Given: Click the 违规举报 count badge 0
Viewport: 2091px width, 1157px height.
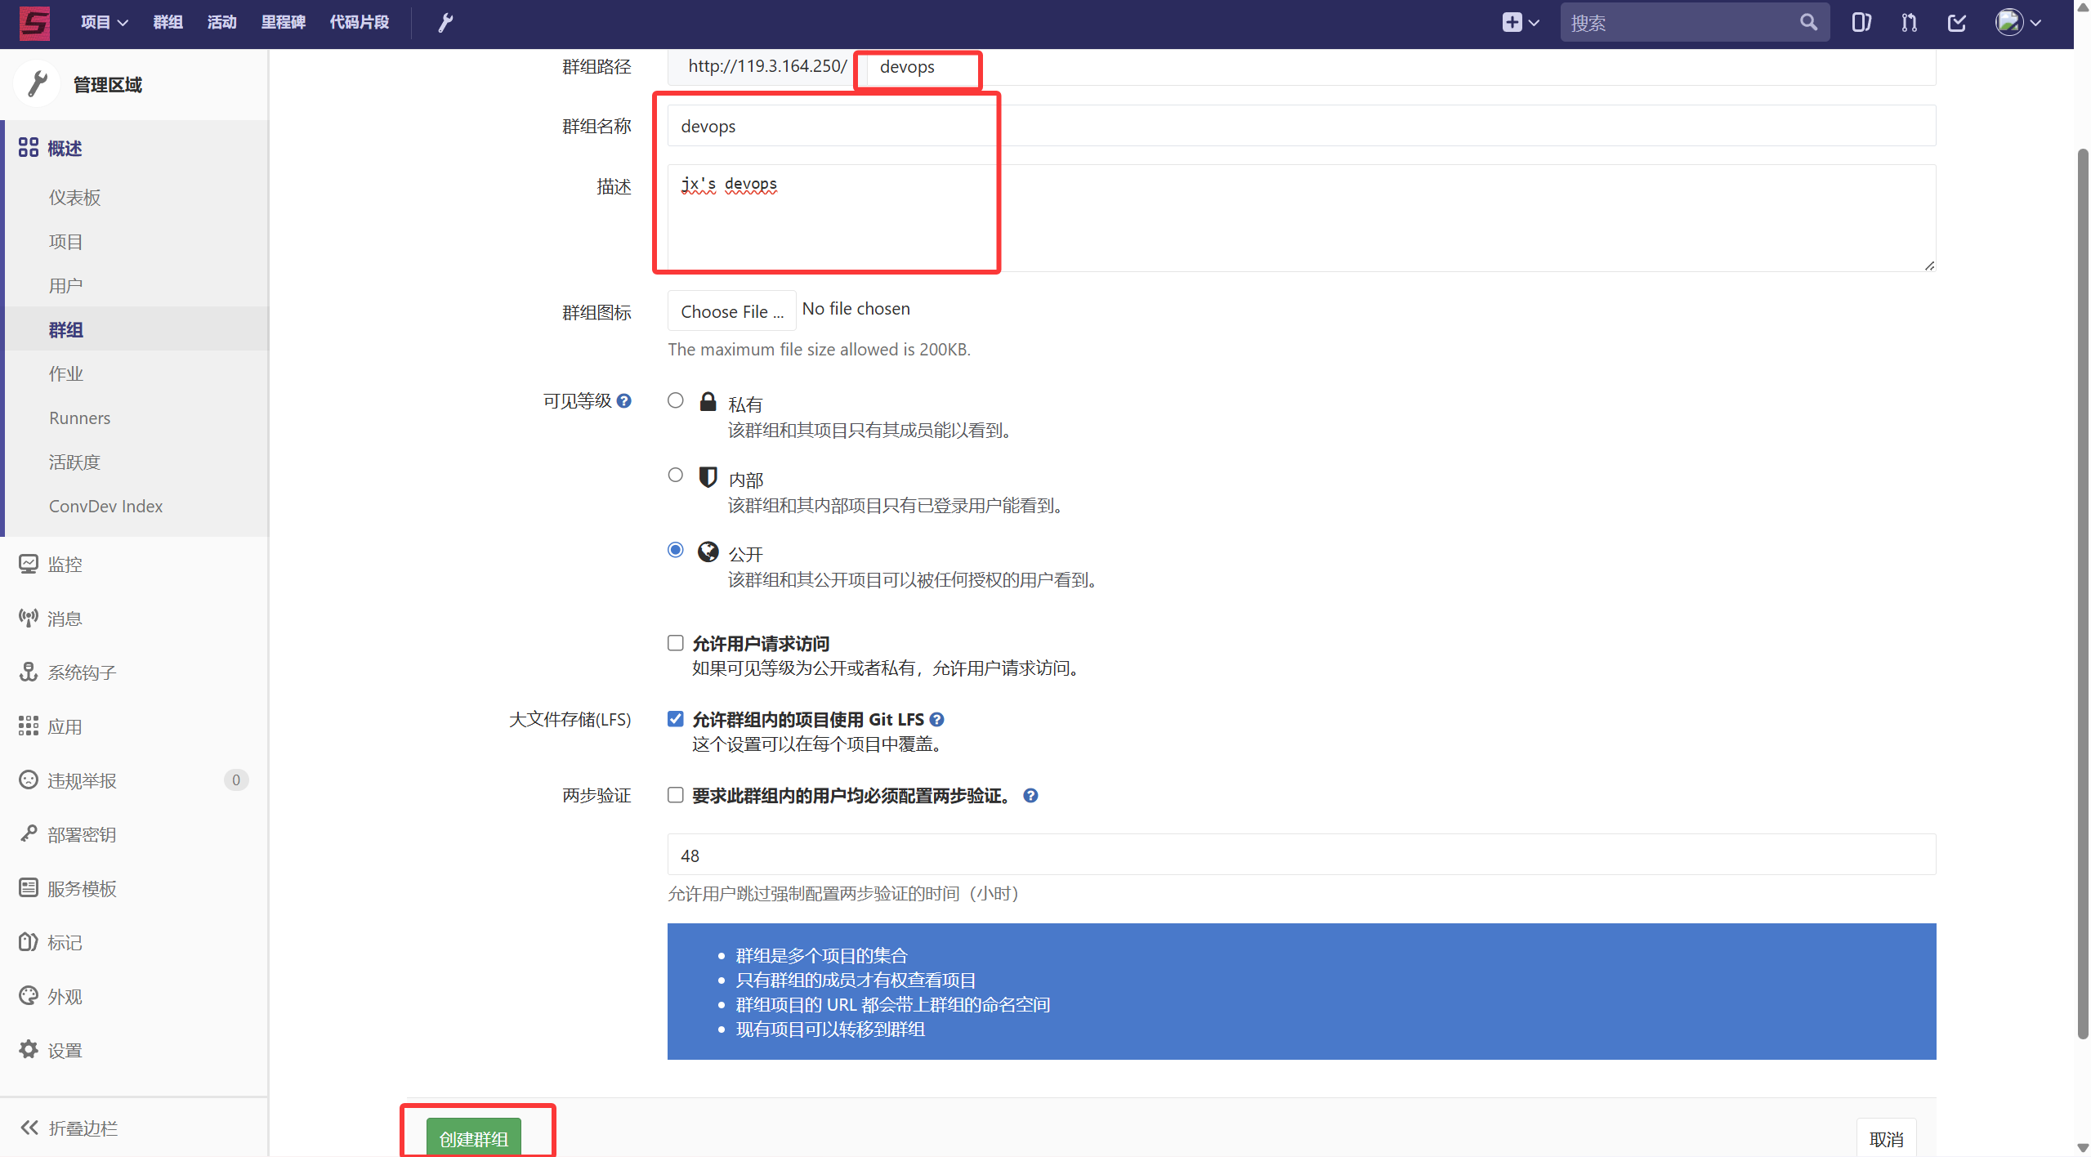Looking at the screenshot, I should [x=236, y=780].
